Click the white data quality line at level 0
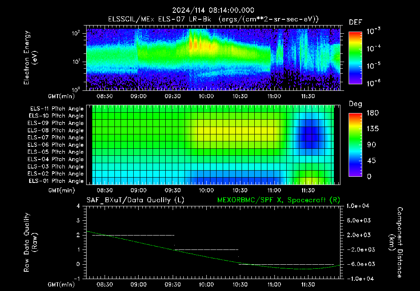The image size is (420, 291). 286,264
